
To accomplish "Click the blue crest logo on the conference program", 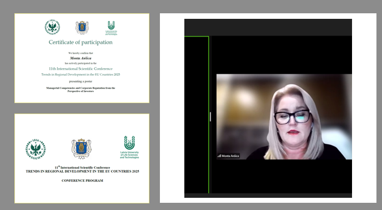I will click(82, 148).
